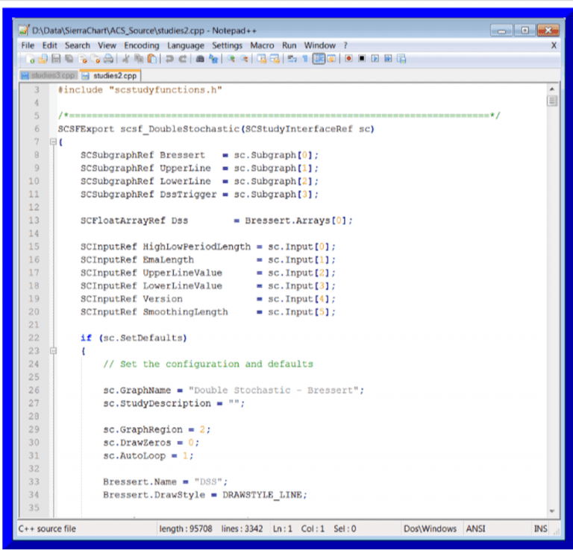The image size is (573, 550).
Task: Click the Cut scissors toolbar icon
Action: pos(126,58)
